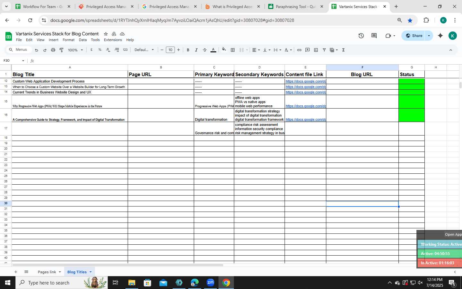The width and height of the screenshot is (462, 289).
Task: Undo the last action in toolbar
Action: pos(37,50)
